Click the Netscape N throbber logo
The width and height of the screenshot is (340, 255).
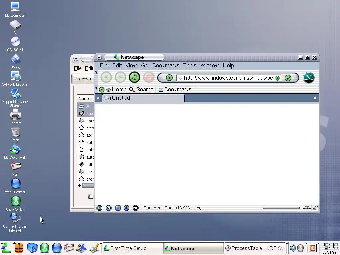coord(309,78)
